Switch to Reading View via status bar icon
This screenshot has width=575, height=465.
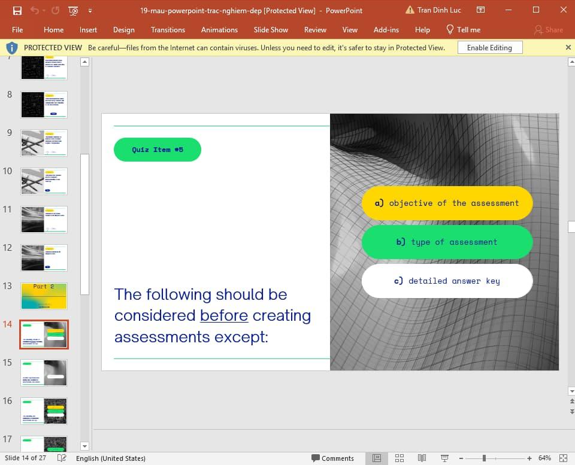pos(421,458)
